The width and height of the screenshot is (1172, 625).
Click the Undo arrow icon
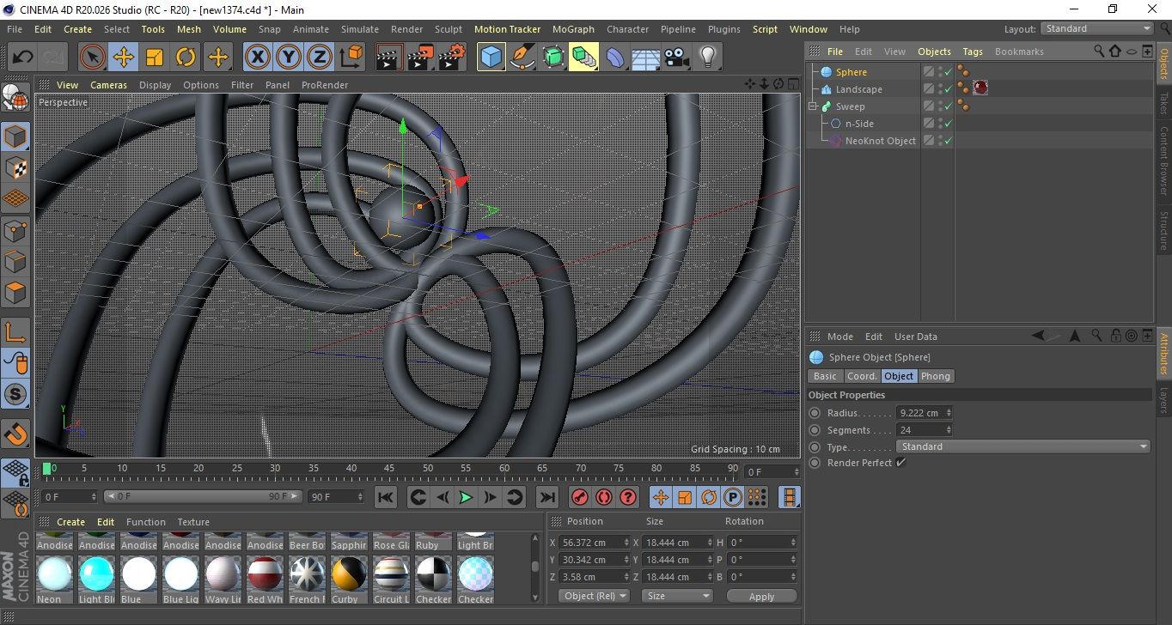[x=23, y=58]
